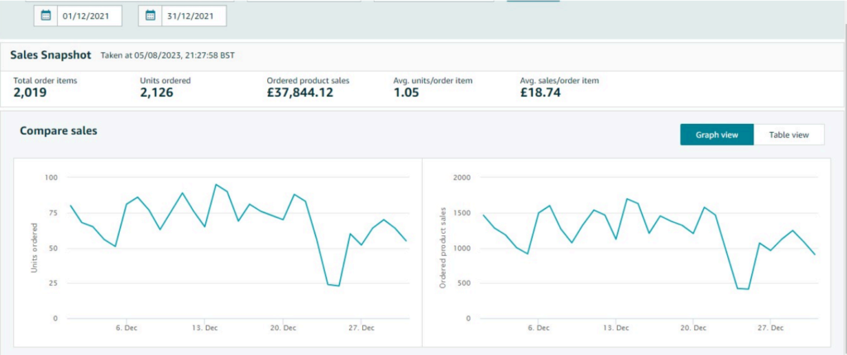Click the lowest dip in Ordered product sales chart
This screenshot has height=355, width=847.
[x=748, y=289]
